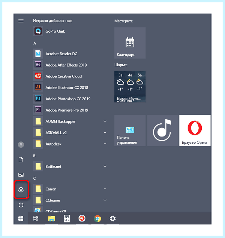Open the user account icon
The width and height of the screenshot is (225, 238).
[x=21, y=145]
